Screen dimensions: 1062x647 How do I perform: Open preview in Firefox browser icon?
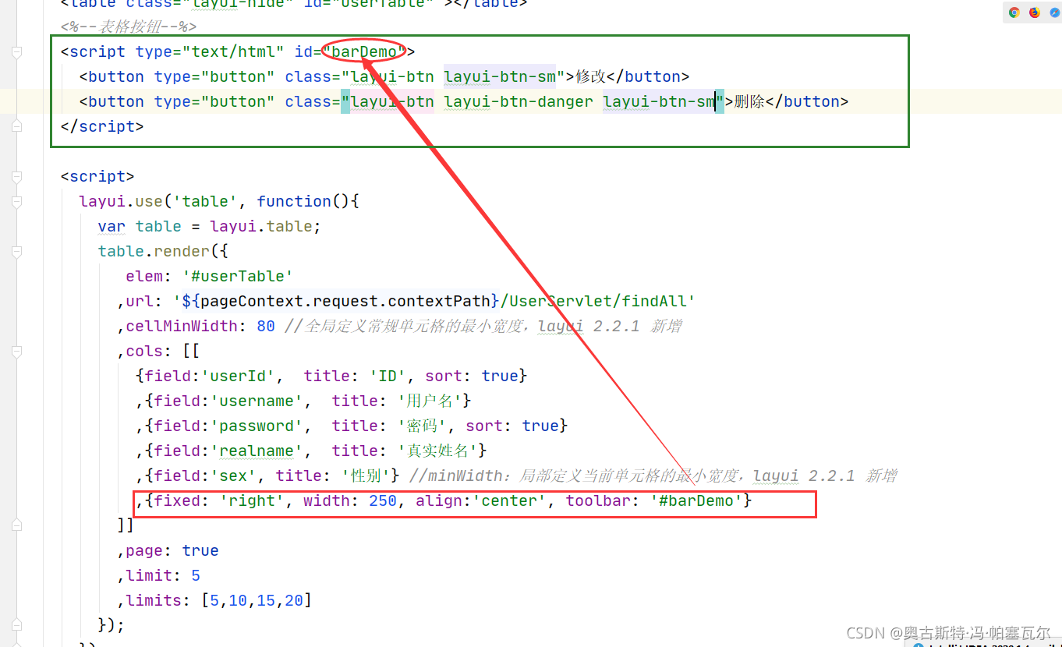(1034, 12)
